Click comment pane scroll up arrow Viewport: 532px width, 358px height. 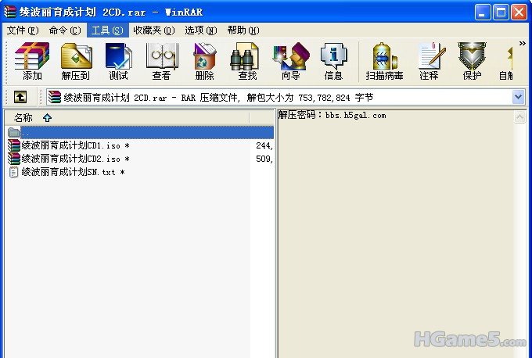click(519, 117)
